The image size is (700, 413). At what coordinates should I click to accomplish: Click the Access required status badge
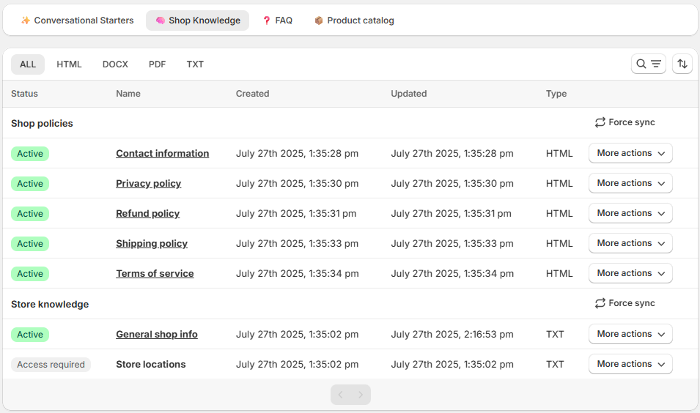(51, 365)
